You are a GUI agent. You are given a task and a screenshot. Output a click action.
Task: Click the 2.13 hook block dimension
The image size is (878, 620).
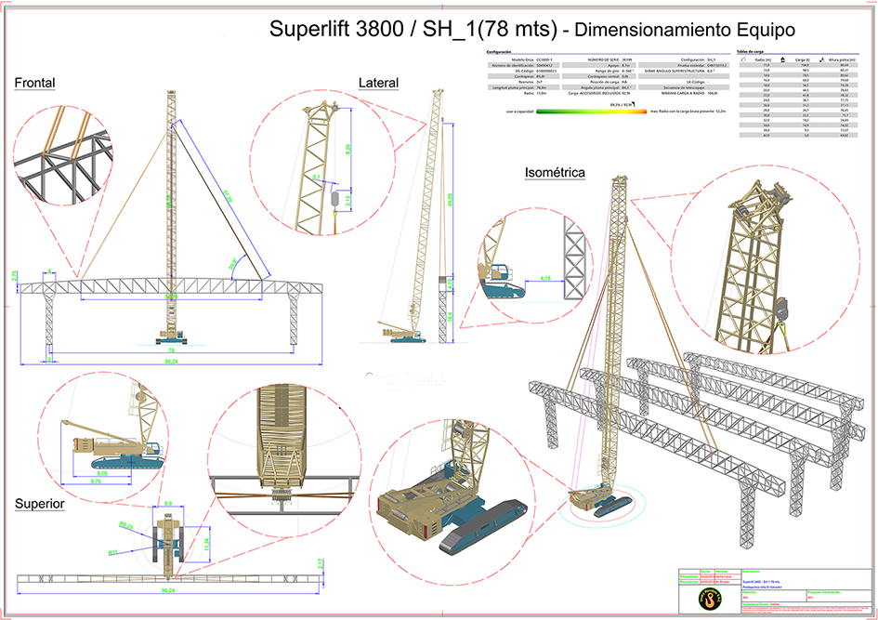(x=347, y=200)
